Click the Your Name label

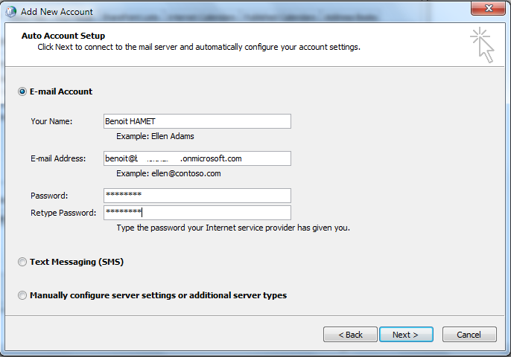coord(51,121)
